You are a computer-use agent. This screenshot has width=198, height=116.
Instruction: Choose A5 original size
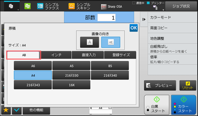pos(71,65)
